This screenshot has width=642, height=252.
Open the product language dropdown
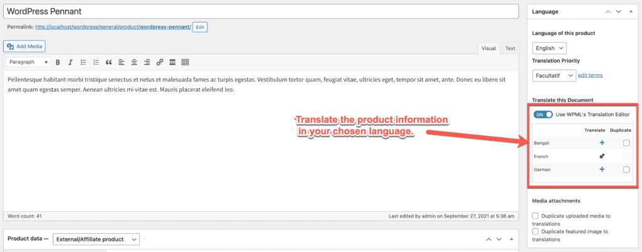pos(549,48)
